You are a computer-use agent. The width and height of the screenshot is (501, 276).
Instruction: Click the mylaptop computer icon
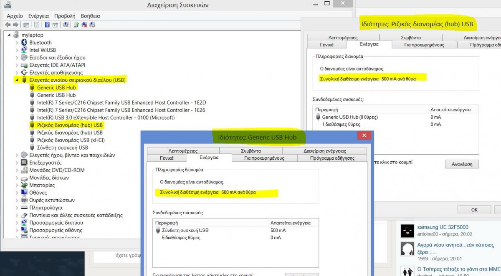pyautogui.click(x=17, y=35)
